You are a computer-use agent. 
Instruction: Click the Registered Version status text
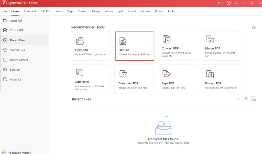click(20, 152)
